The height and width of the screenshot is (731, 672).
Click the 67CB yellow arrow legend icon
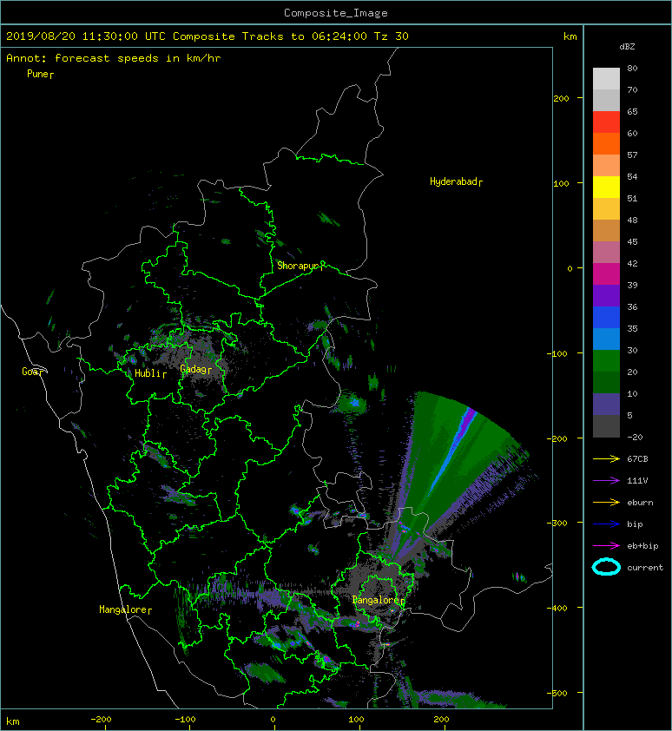[606, 458]
